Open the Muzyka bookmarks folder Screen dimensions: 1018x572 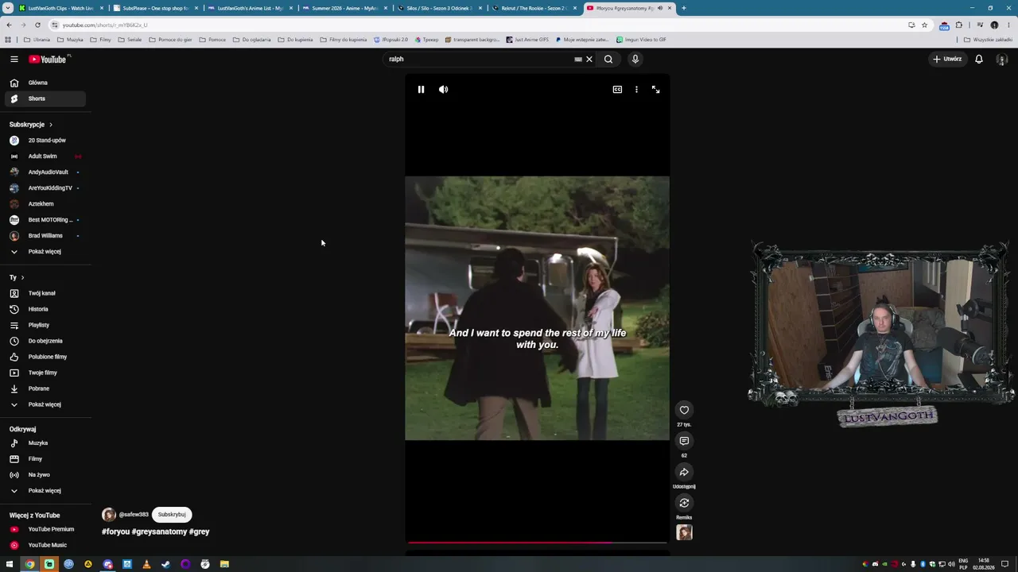tap(70, 40)
